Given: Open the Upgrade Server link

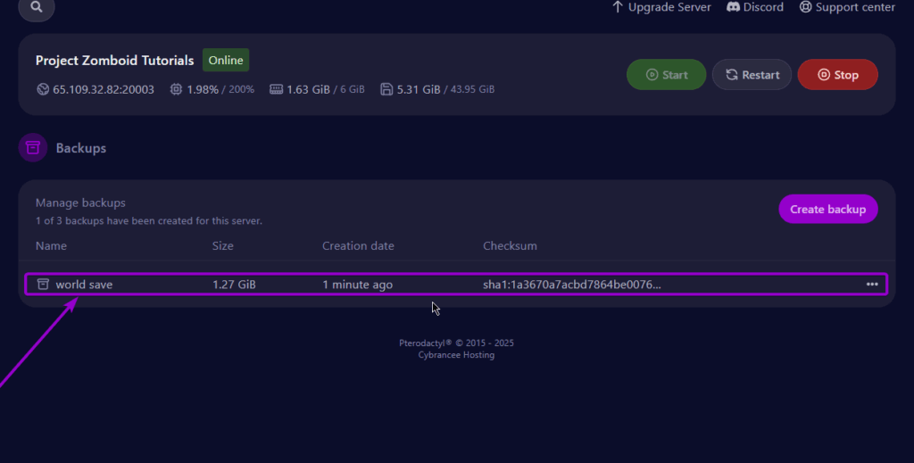Looking at the screenshot, I should tap(661, 7).
